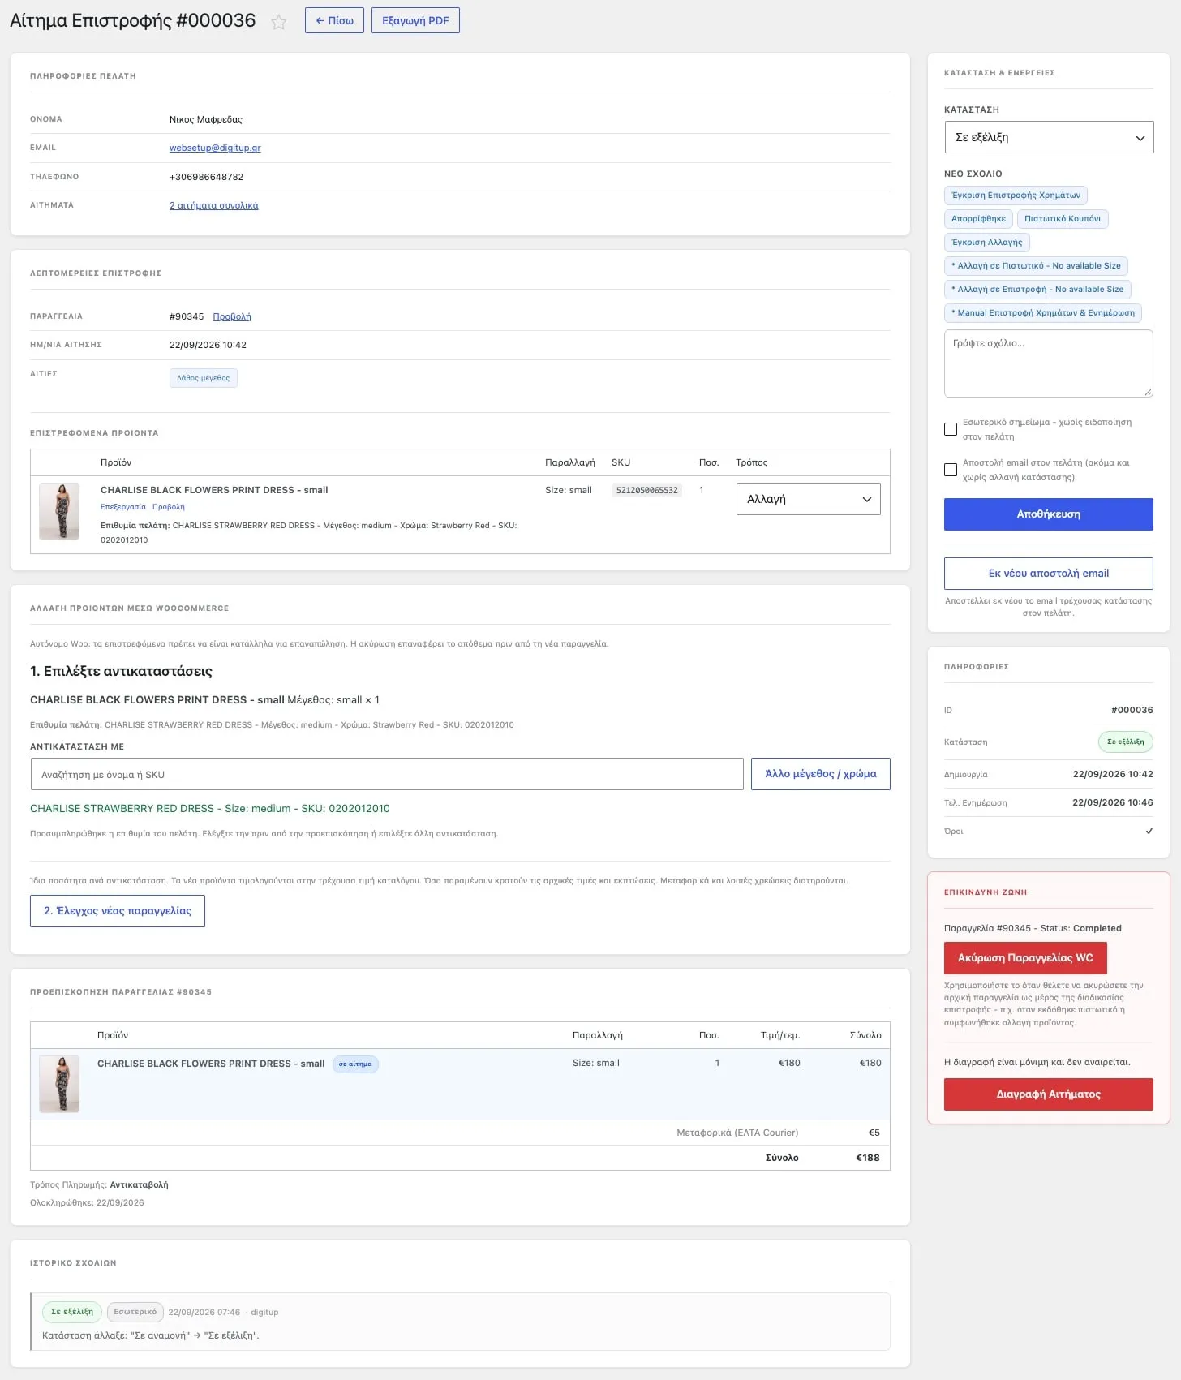Click the Εκ νέου αποστολή email button
Image resolution: width=1181 pixels, height=1380 pixels.
[x=1049, y=574]
